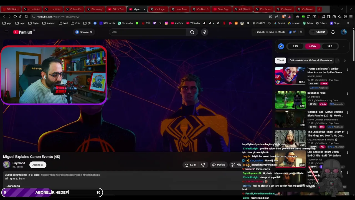Reload the page with refresh icon
The image size is (355, 200).
coord(15,17)
